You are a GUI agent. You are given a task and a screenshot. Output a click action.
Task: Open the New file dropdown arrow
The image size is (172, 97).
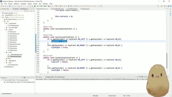(x=3, y=6)
